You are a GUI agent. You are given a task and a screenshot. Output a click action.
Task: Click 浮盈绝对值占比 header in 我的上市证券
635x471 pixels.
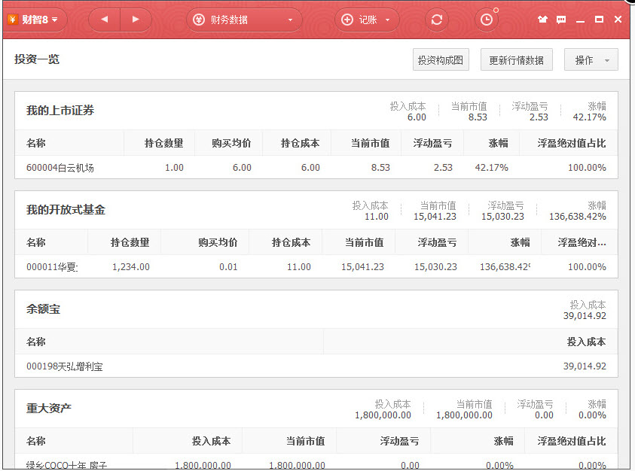572,143
